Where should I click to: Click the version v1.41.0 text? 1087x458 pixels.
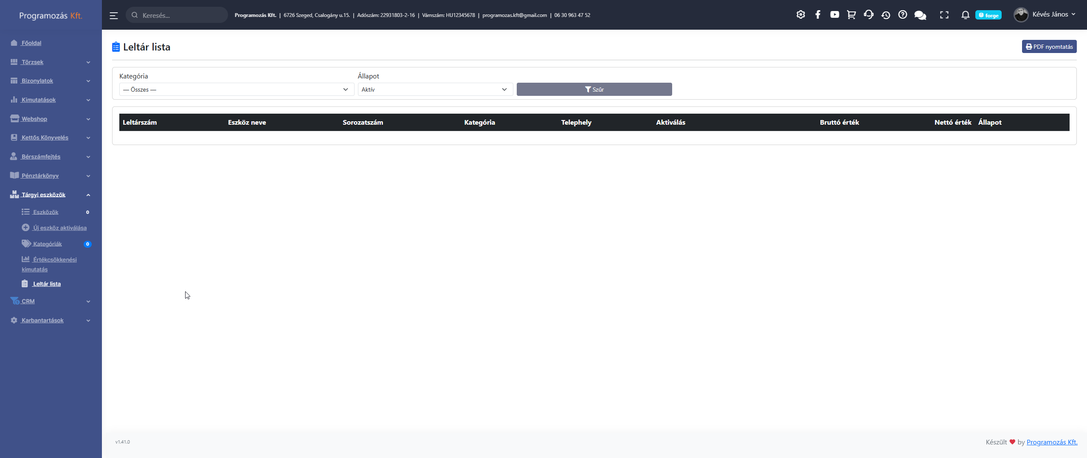click(x=123, y=442)
